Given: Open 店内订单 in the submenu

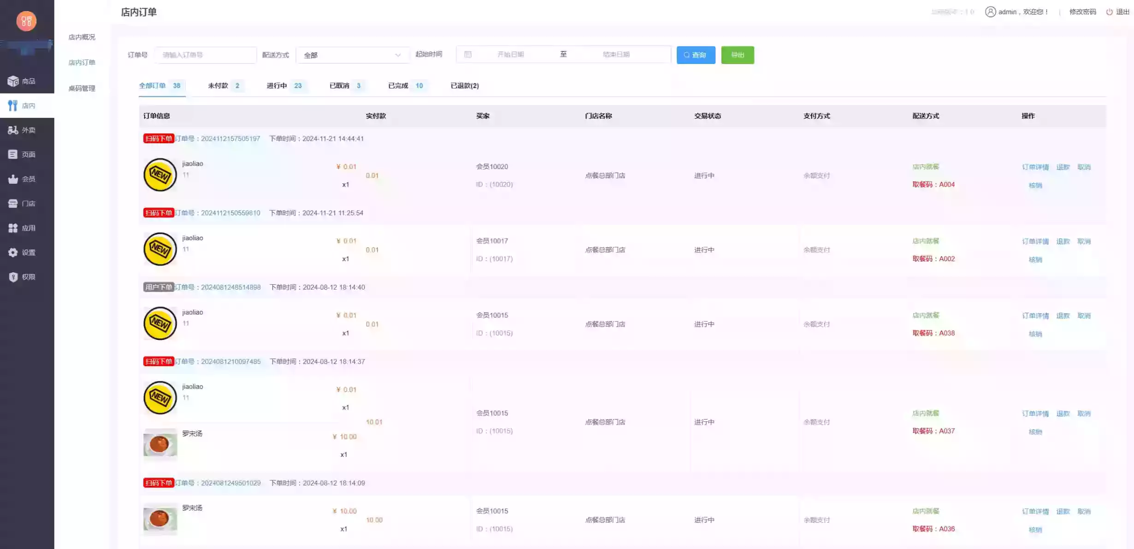Looking at the screenshot, I should pos(81,62).
